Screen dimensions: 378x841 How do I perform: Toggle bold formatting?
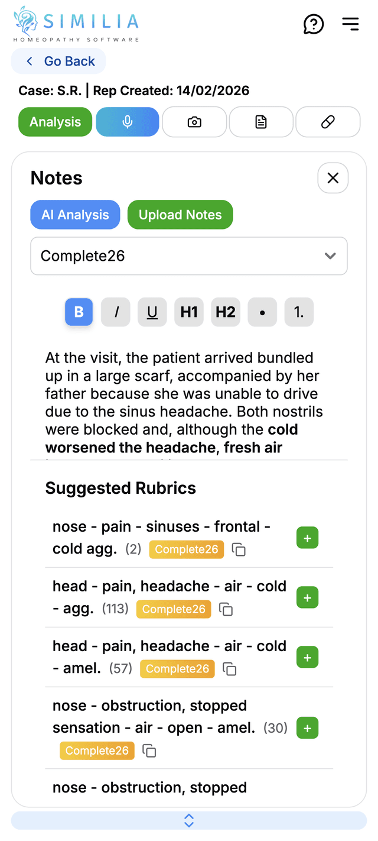(x=79, y=312)
